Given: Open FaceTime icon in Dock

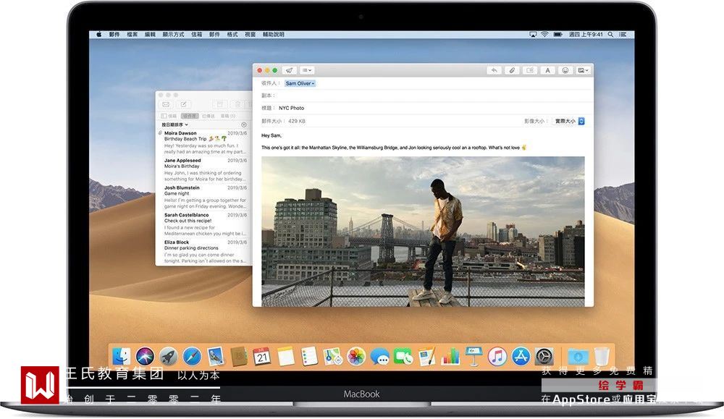Looking at the screenshot, I should [x=403, y=356].
